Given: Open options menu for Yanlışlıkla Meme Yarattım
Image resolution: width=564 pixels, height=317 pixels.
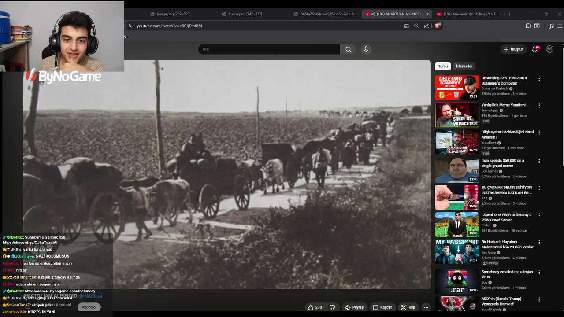Looking at the screenshot, I should click(539, 106).
